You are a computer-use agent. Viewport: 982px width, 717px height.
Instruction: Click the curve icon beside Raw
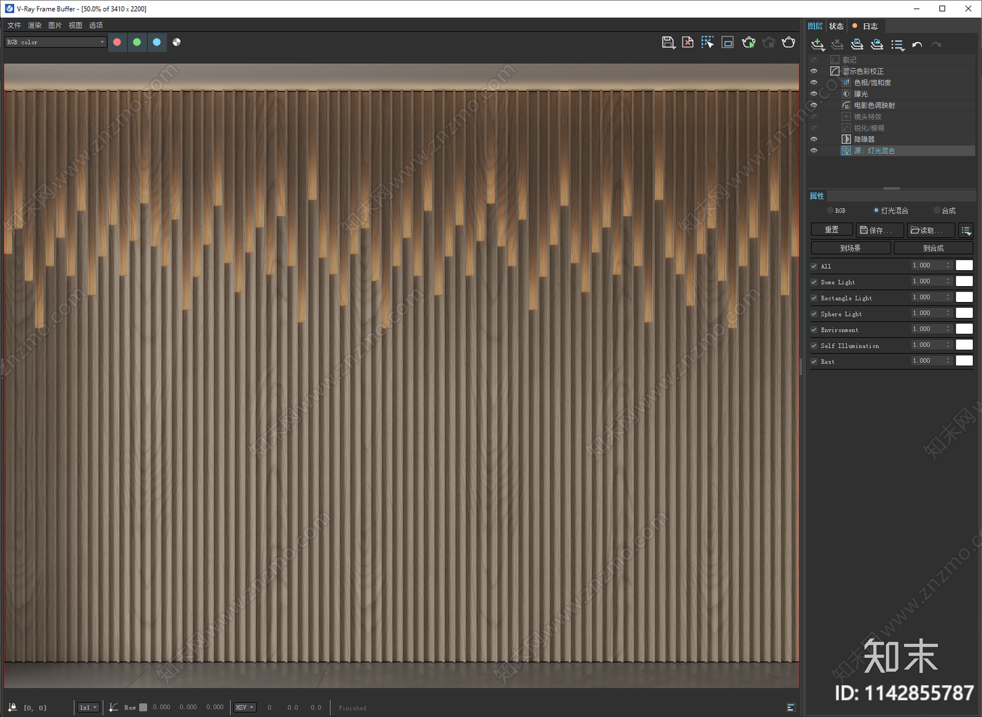pyautogui.click(x=114, y=707)
